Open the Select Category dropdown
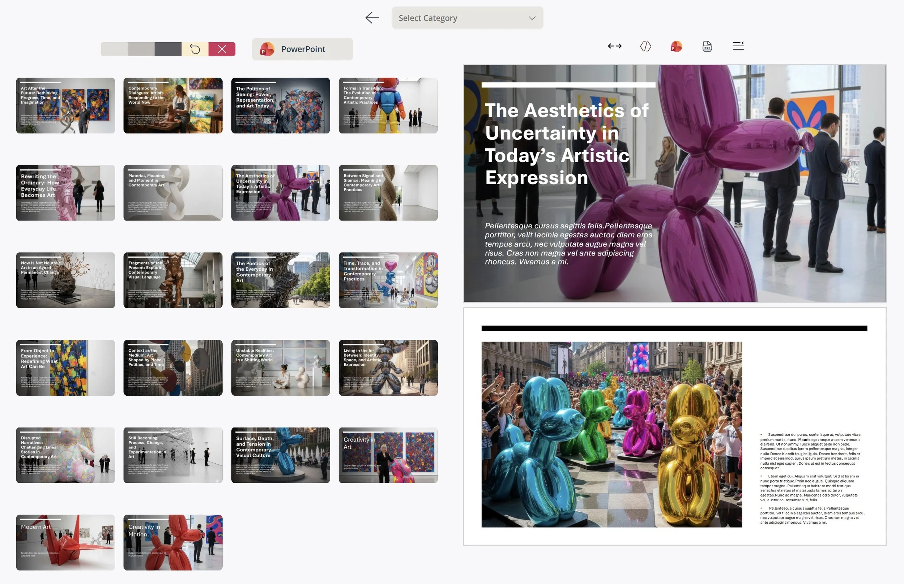This screenshot has width=904, height=584. [467, 18]
